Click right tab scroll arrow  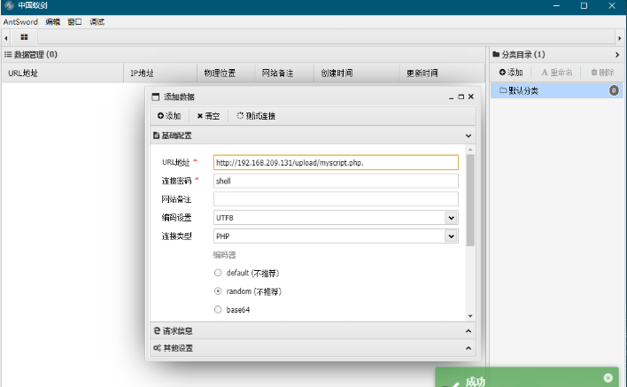[619, 38]
